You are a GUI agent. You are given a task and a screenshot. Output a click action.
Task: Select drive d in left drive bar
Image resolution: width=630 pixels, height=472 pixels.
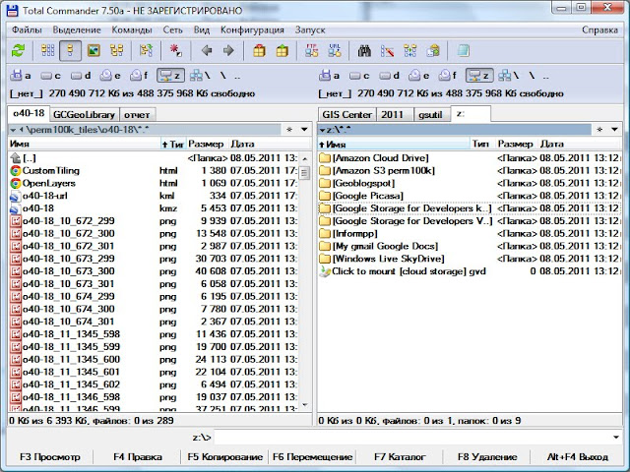[x=81, y=76]
